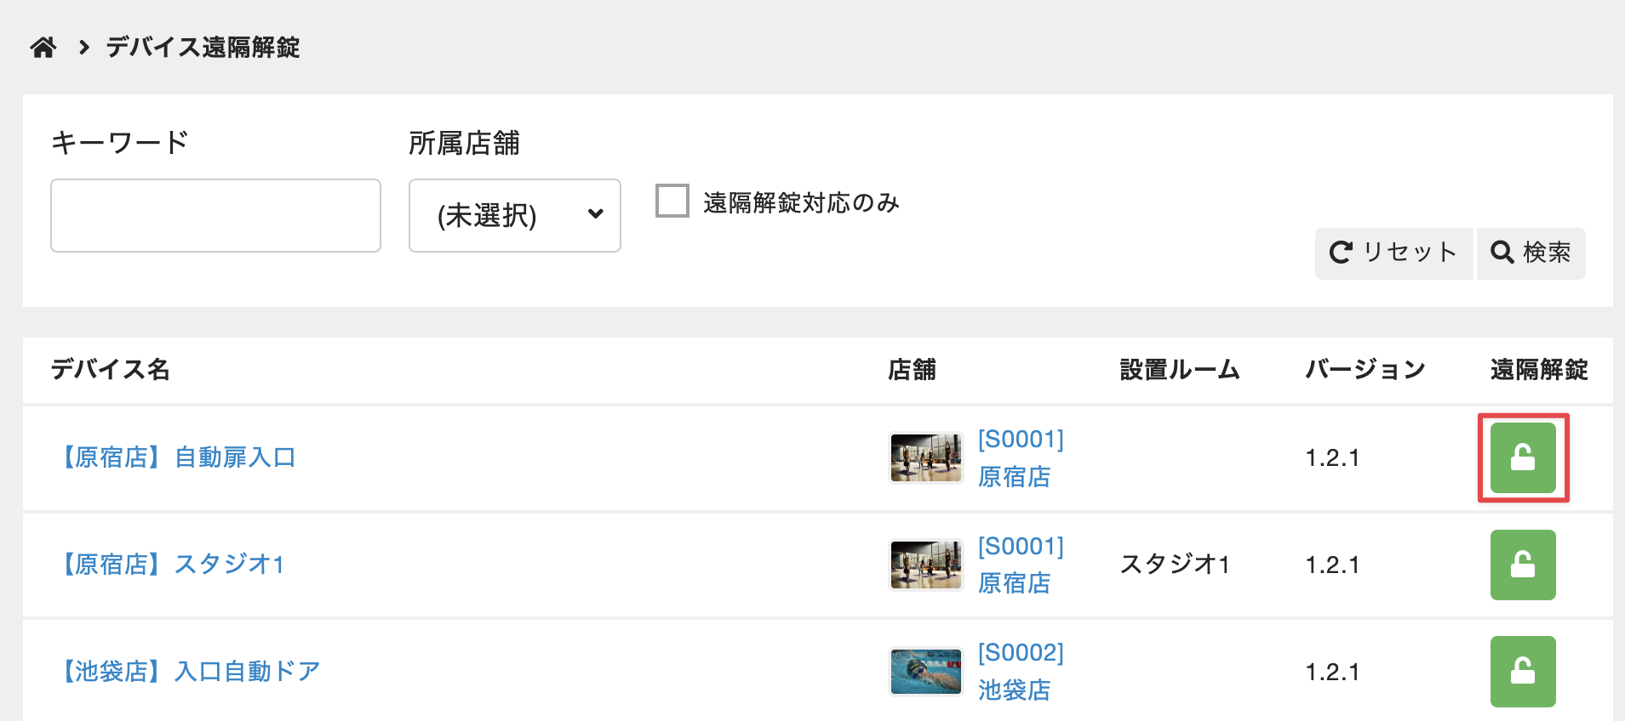1625x721 pixels.
Task: Click the デバイス遠隔解錠 breadcrumb title
Action: point(203,48)
